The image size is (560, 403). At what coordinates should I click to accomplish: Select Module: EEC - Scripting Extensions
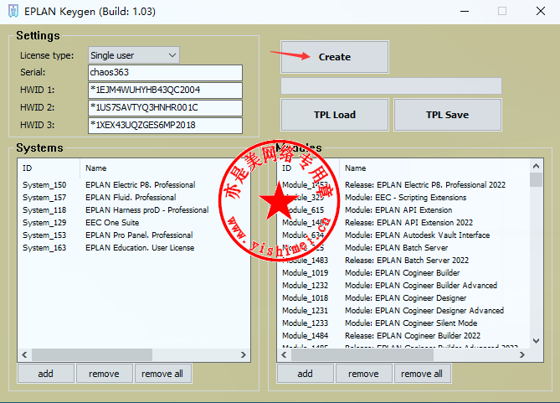(404, 198)
